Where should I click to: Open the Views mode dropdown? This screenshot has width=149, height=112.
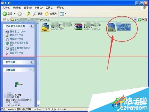tap(63, 14)
